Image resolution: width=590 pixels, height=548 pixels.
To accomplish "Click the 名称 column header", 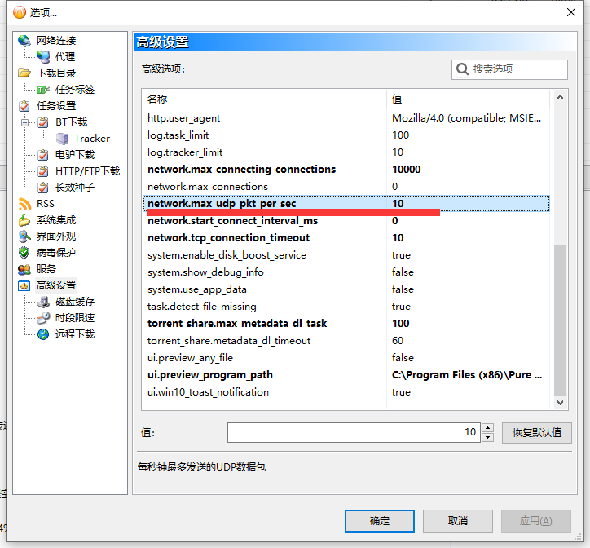I will 264,99.
